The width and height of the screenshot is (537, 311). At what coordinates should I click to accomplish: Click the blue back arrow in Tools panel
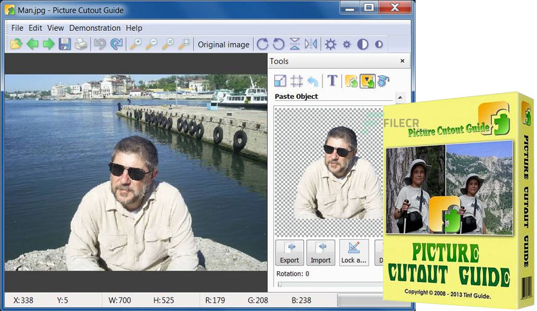[x=313, y=81]
